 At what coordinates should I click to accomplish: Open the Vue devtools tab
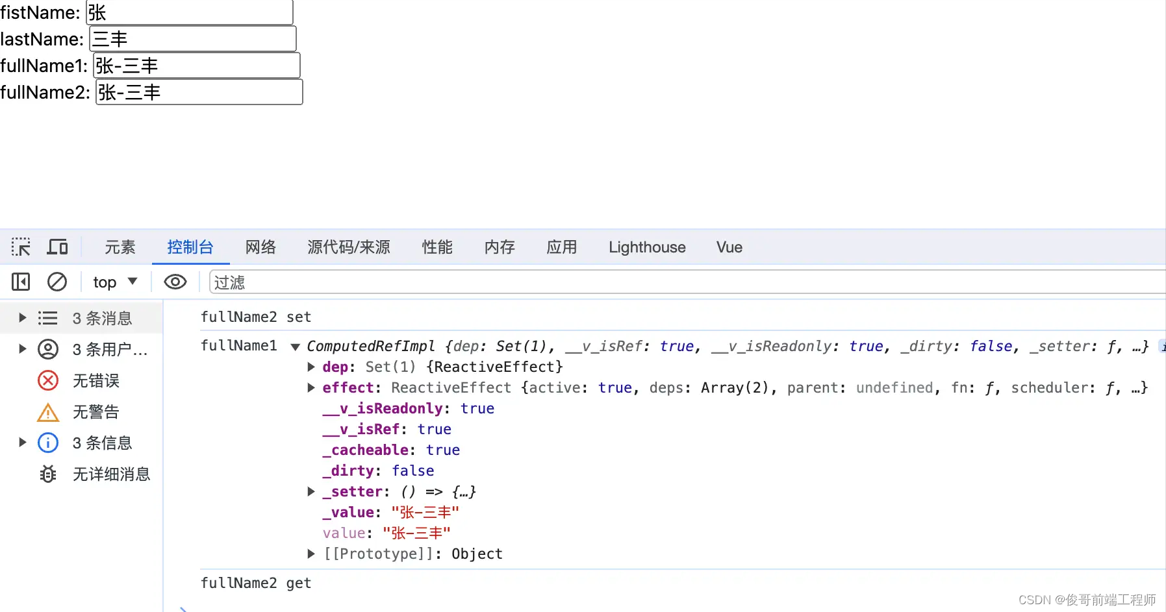(729, 247)
